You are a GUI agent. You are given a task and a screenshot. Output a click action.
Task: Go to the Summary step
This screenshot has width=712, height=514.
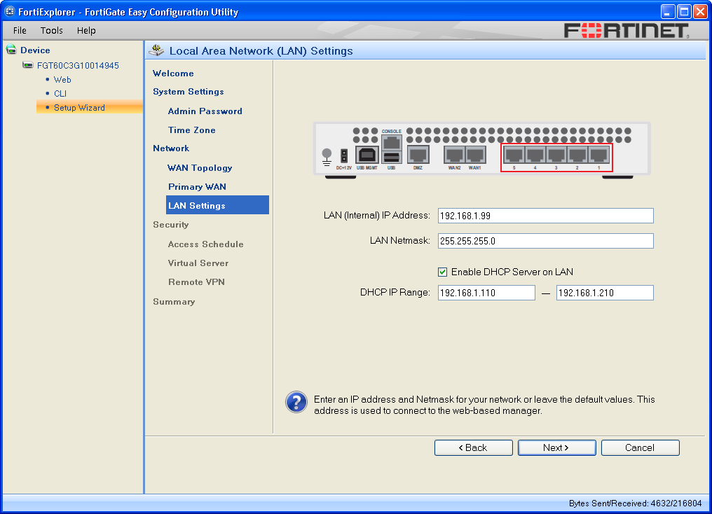(x=174, y=302)
